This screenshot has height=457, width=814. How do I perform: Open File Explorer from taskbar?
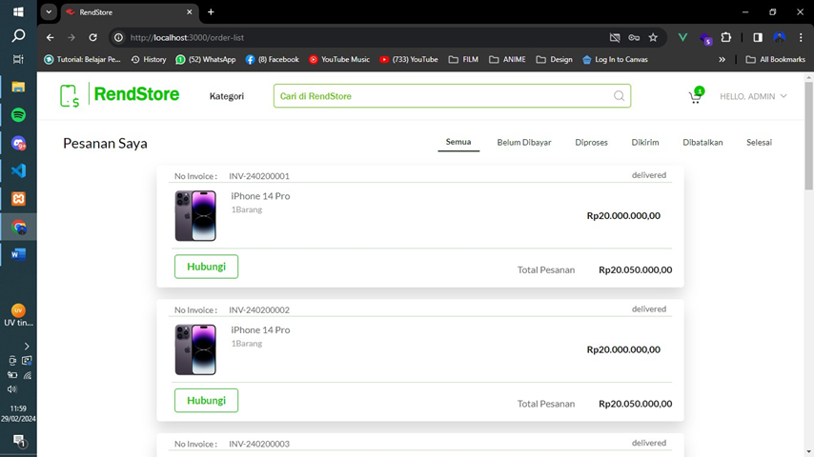(18, 87)
